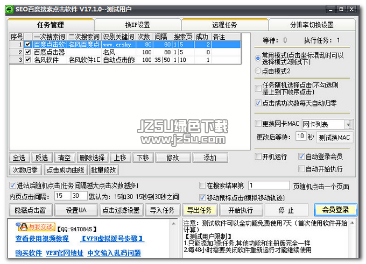Click the search result page number field
Viewport: 366px width, 264px height.
269,185
